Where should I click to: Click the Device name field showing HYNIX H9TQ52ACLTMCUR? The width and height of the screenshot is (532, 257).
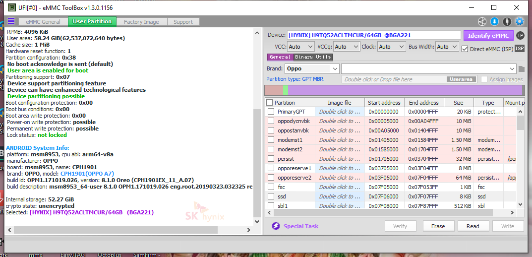coord(374,35)
